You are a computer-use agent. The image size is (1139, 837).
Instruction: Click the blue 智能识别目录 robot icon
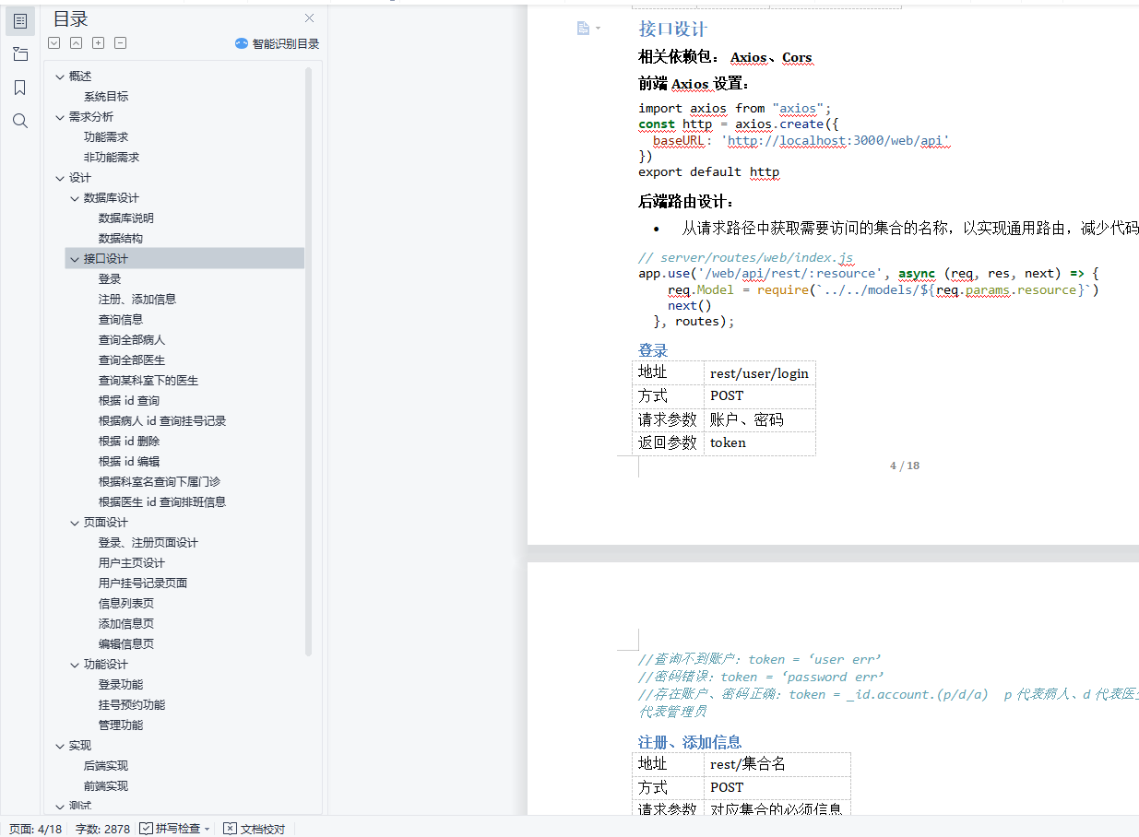pyautogui.click(x=242, y=43)
